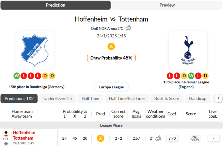The width and height of the screenshot is (223, 146).
Task: Click the Tottenham Hotspur crest logo
Action: (x=188, y=50)
